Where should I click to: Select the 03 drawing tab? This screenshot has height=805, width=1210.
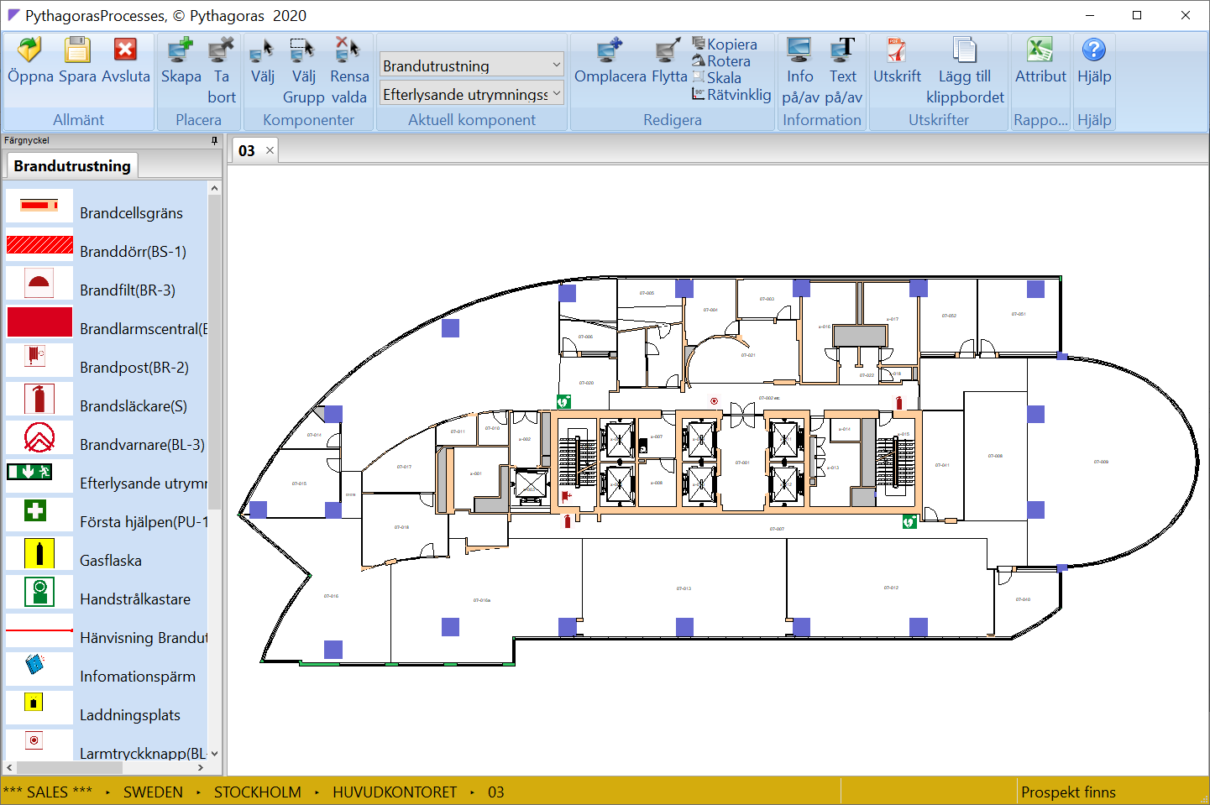246,151
